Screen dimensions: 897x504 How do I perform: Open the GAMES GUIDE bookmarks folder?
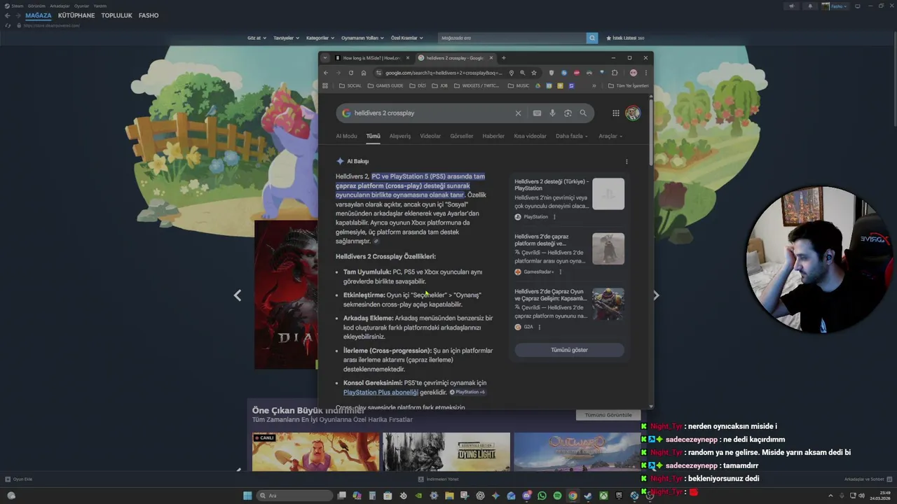coord(385,86)
